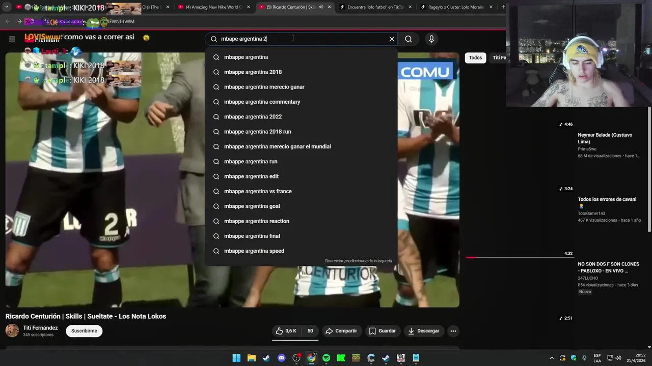Open the three-dot more actions menu
The height and width of the screenshot is (366, 652).
click(x=453, y=331)
